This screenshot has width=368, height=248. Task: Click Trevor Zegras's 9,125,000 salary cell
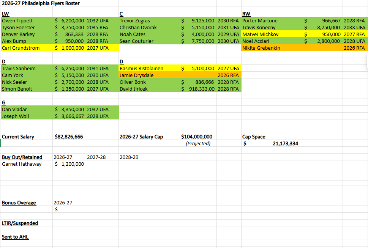(197, 20)
